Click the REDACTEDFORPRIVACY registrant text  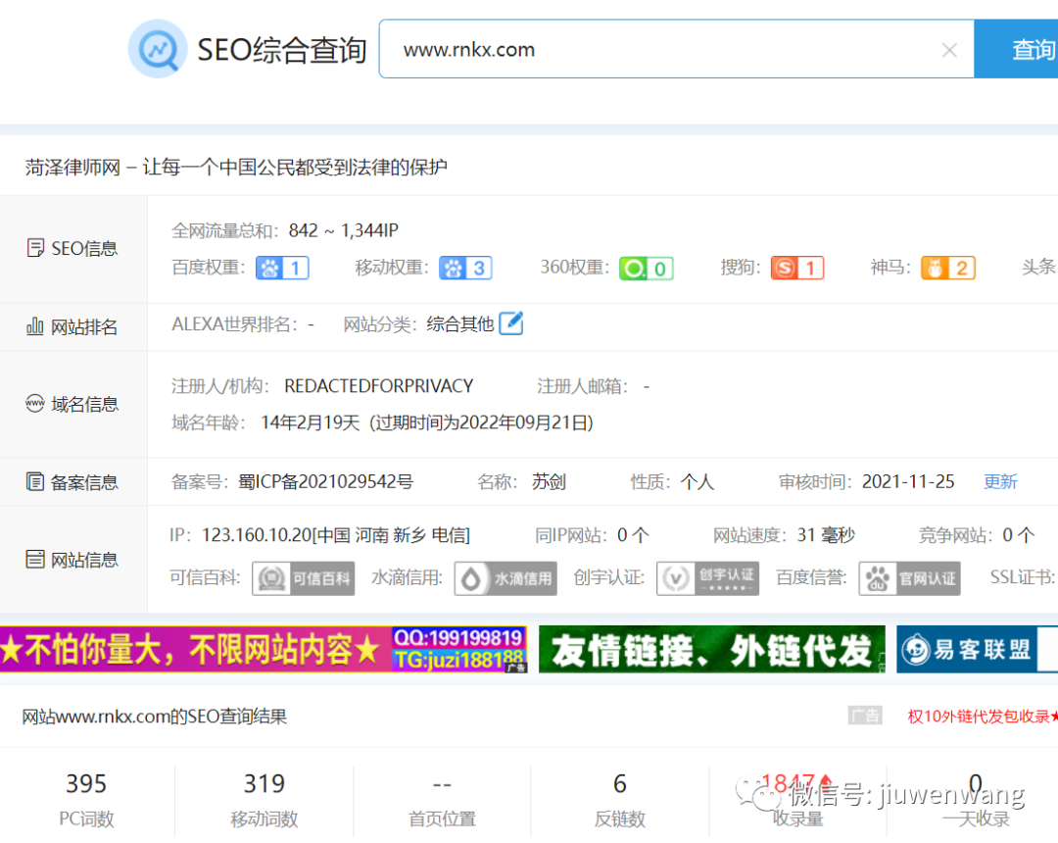tap(378, 386)
